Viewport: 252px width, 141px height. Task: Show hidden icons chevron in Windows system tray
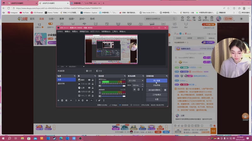[x=209, y=138]
